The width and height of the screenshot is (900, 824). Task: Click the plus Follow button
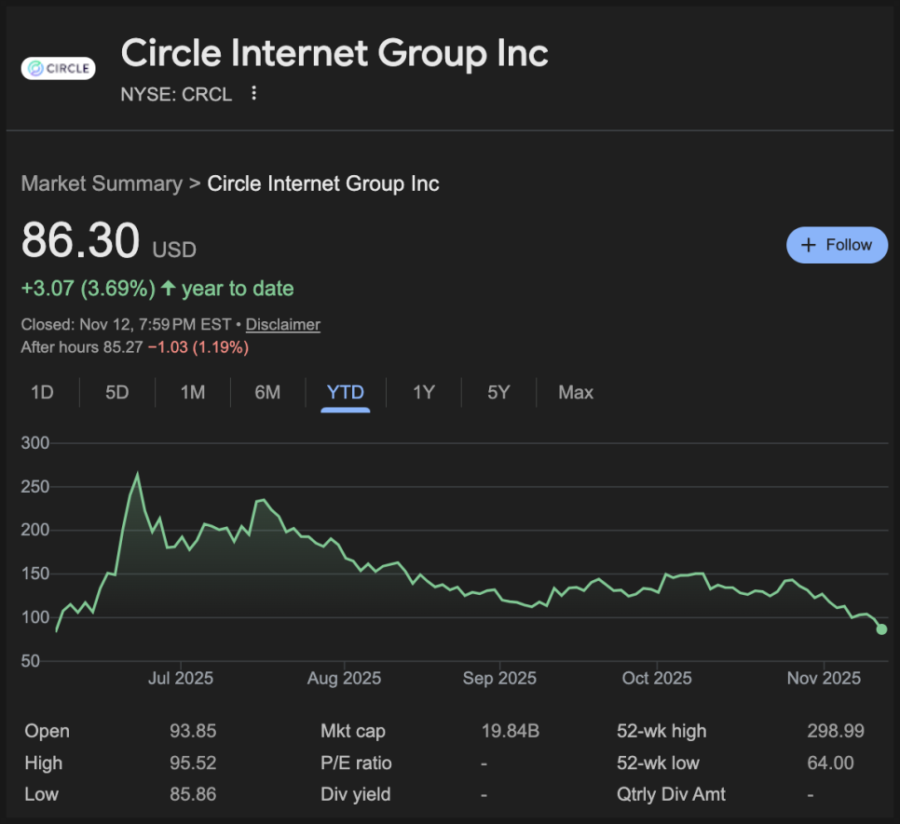coord(837,245)
